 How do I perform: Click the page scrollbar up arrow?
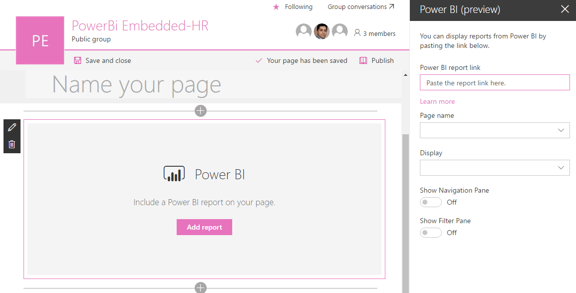[x=405, y=75]
